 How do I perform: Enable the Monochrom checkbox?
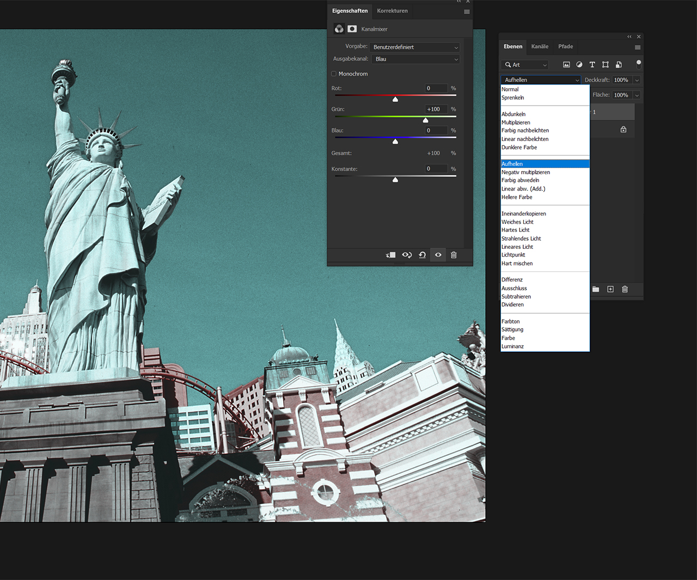pos(334,74)
